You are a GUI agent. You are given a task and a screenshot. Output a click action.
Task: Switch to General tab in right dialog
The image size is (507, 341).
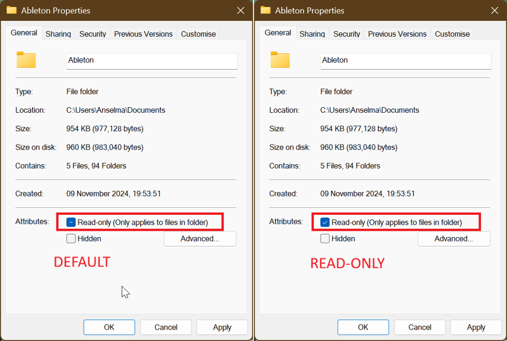[278, 33]
